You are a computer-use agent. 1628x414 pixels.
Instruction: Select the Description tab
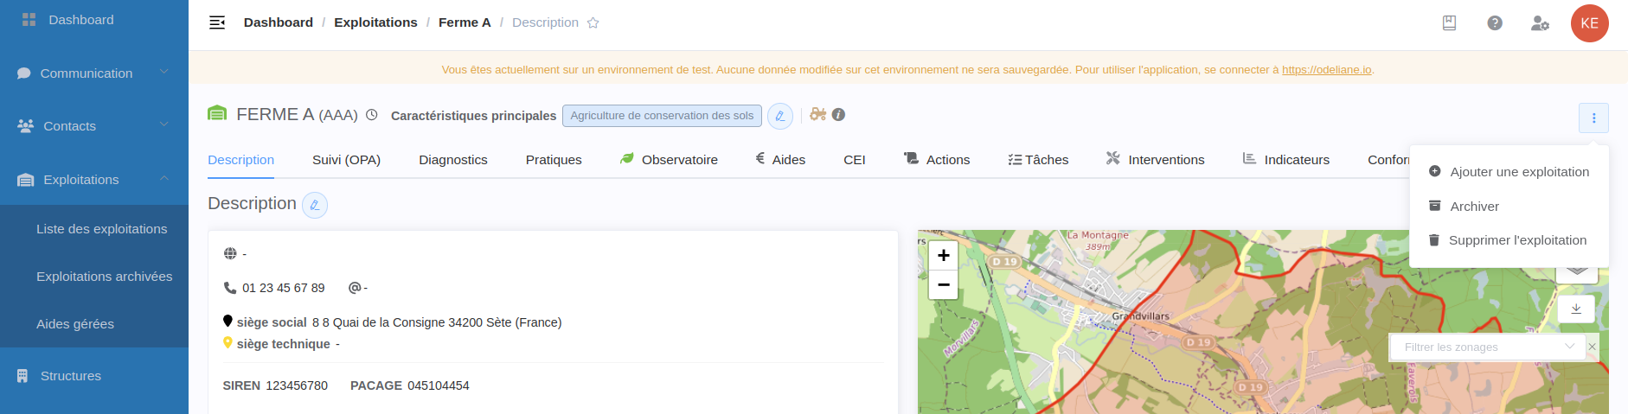coord(241,160)
